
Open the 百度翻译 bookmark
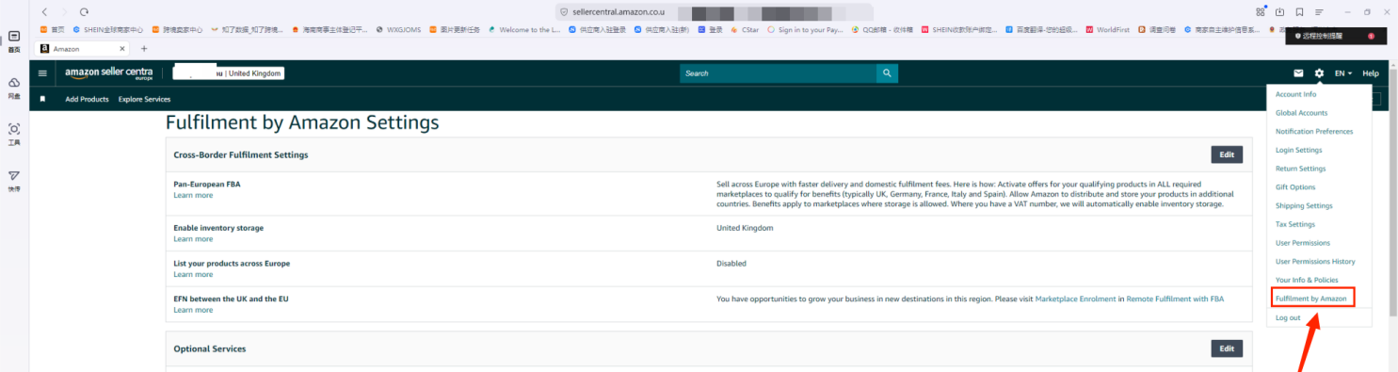click(x=1040, y=30)
